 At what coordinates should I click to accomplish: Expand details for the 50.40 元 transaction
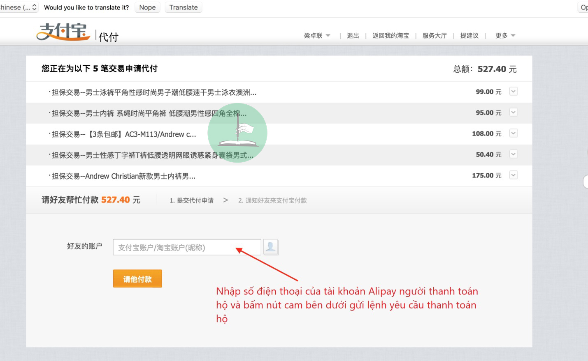513,154
